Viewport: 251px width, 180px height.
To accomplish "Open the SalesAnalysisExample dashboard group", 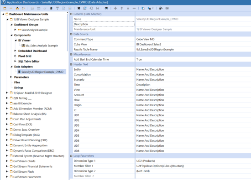I will 34,30.
